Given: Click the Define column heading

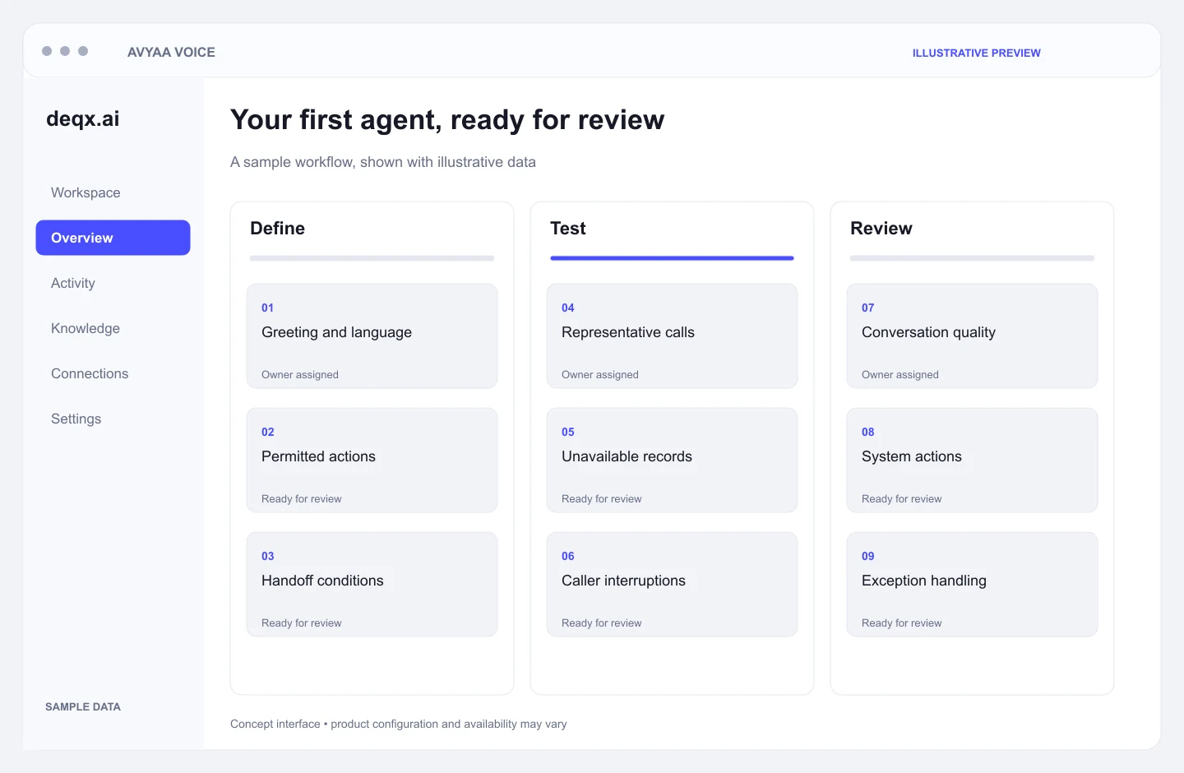Looking at the screenshot, I should 277,229.
